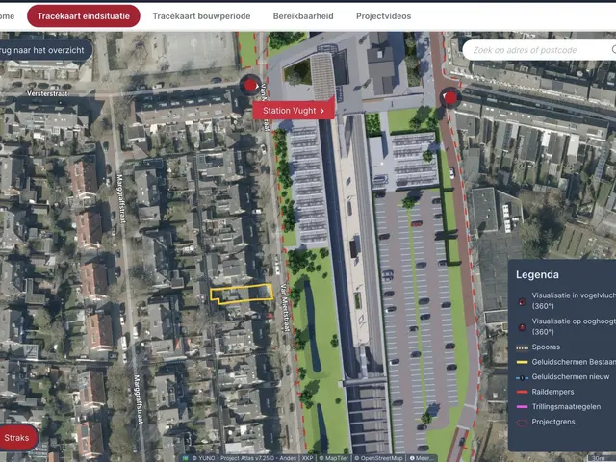Switch to Tracékaart bouwperiode tab
616x462 pixels.
coord(201,16)
